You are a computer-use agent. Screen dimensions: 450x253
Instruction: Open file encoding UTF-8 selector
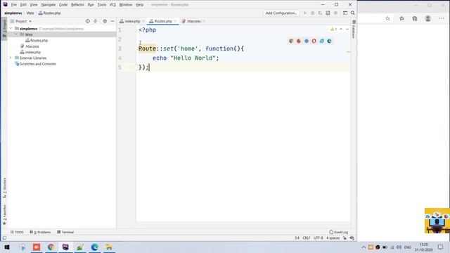coord(319,238)
